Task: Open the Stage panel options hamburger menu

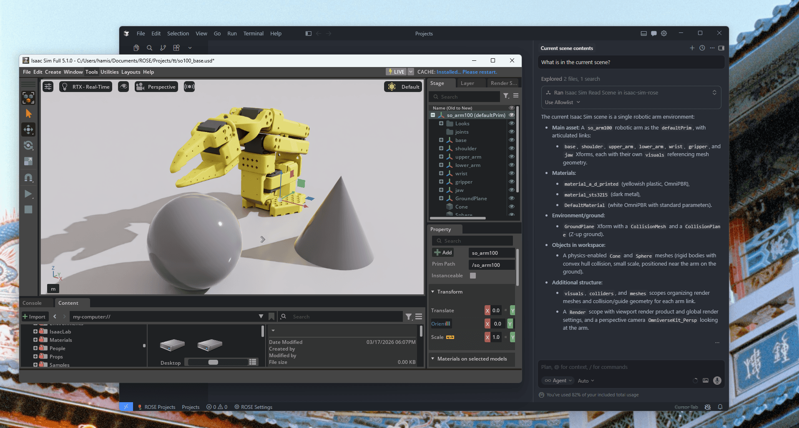Action: coord(516,96)
